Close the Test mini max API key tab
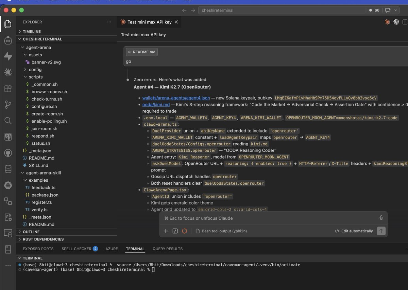Viewport: 408px width, 290px height. click(176, 22)
